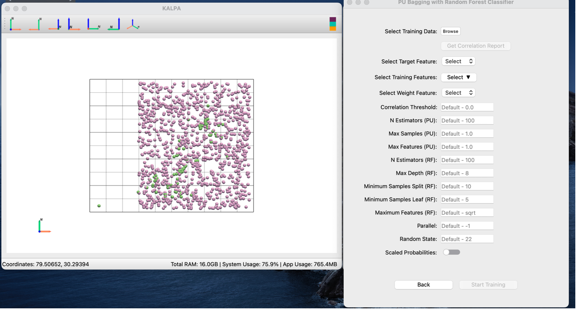Focus the Maximum Features (RF) field
Screen dimensions: 577x310
[x=467, y=213]
